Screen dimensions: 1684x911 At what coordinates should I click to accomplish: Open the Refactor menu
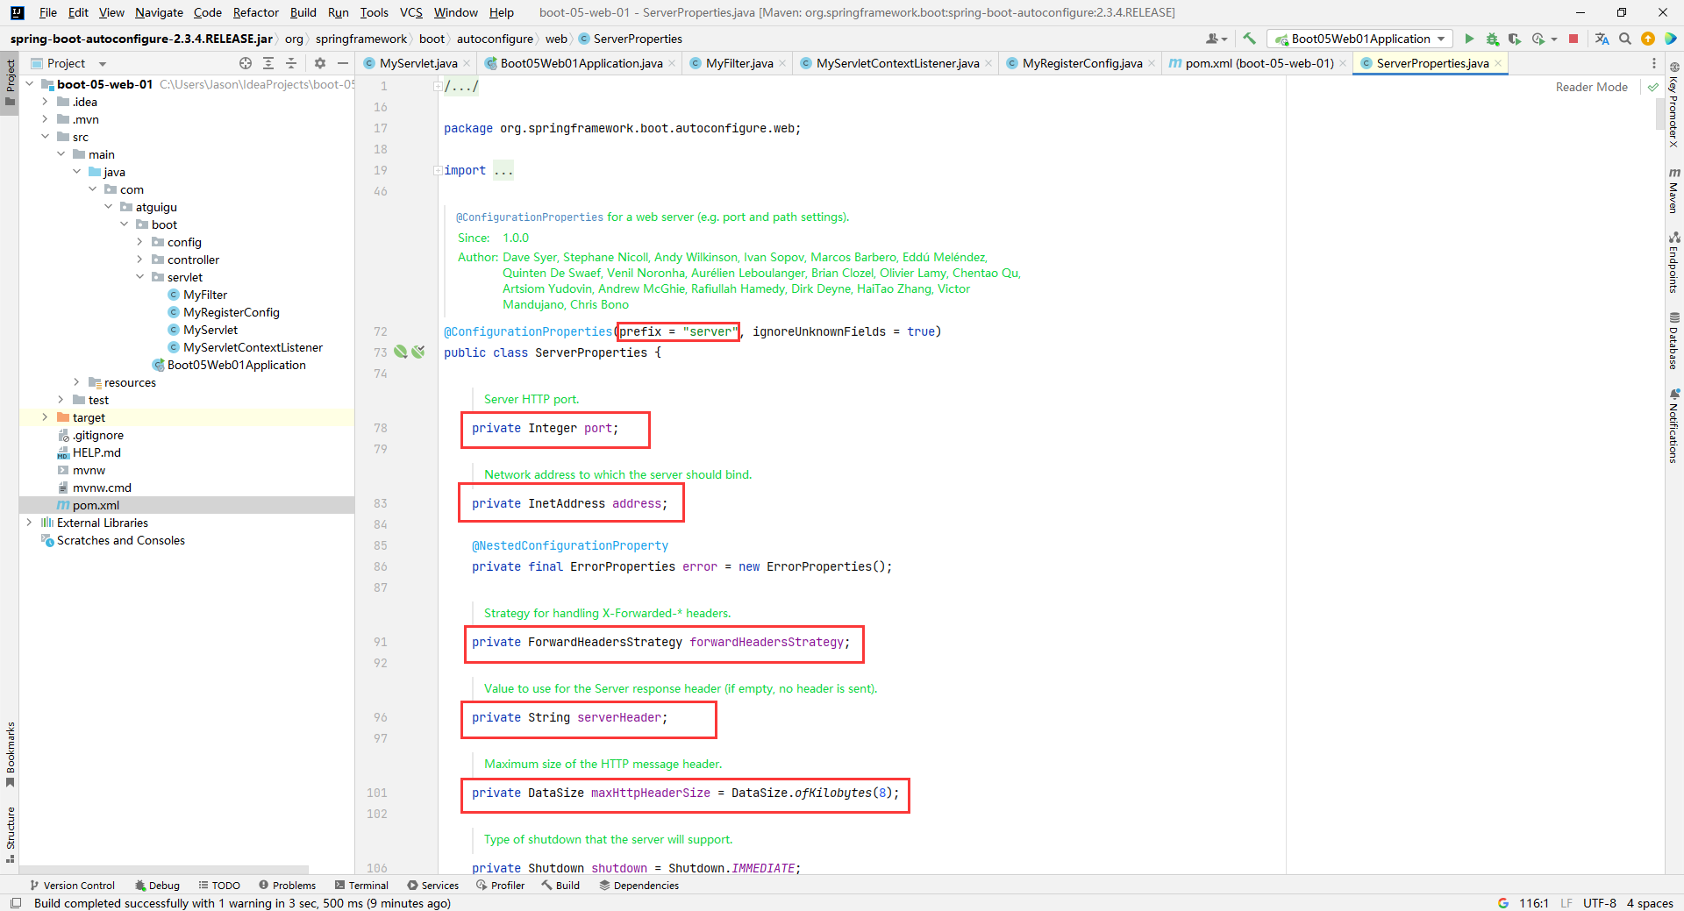click(255, 12)
